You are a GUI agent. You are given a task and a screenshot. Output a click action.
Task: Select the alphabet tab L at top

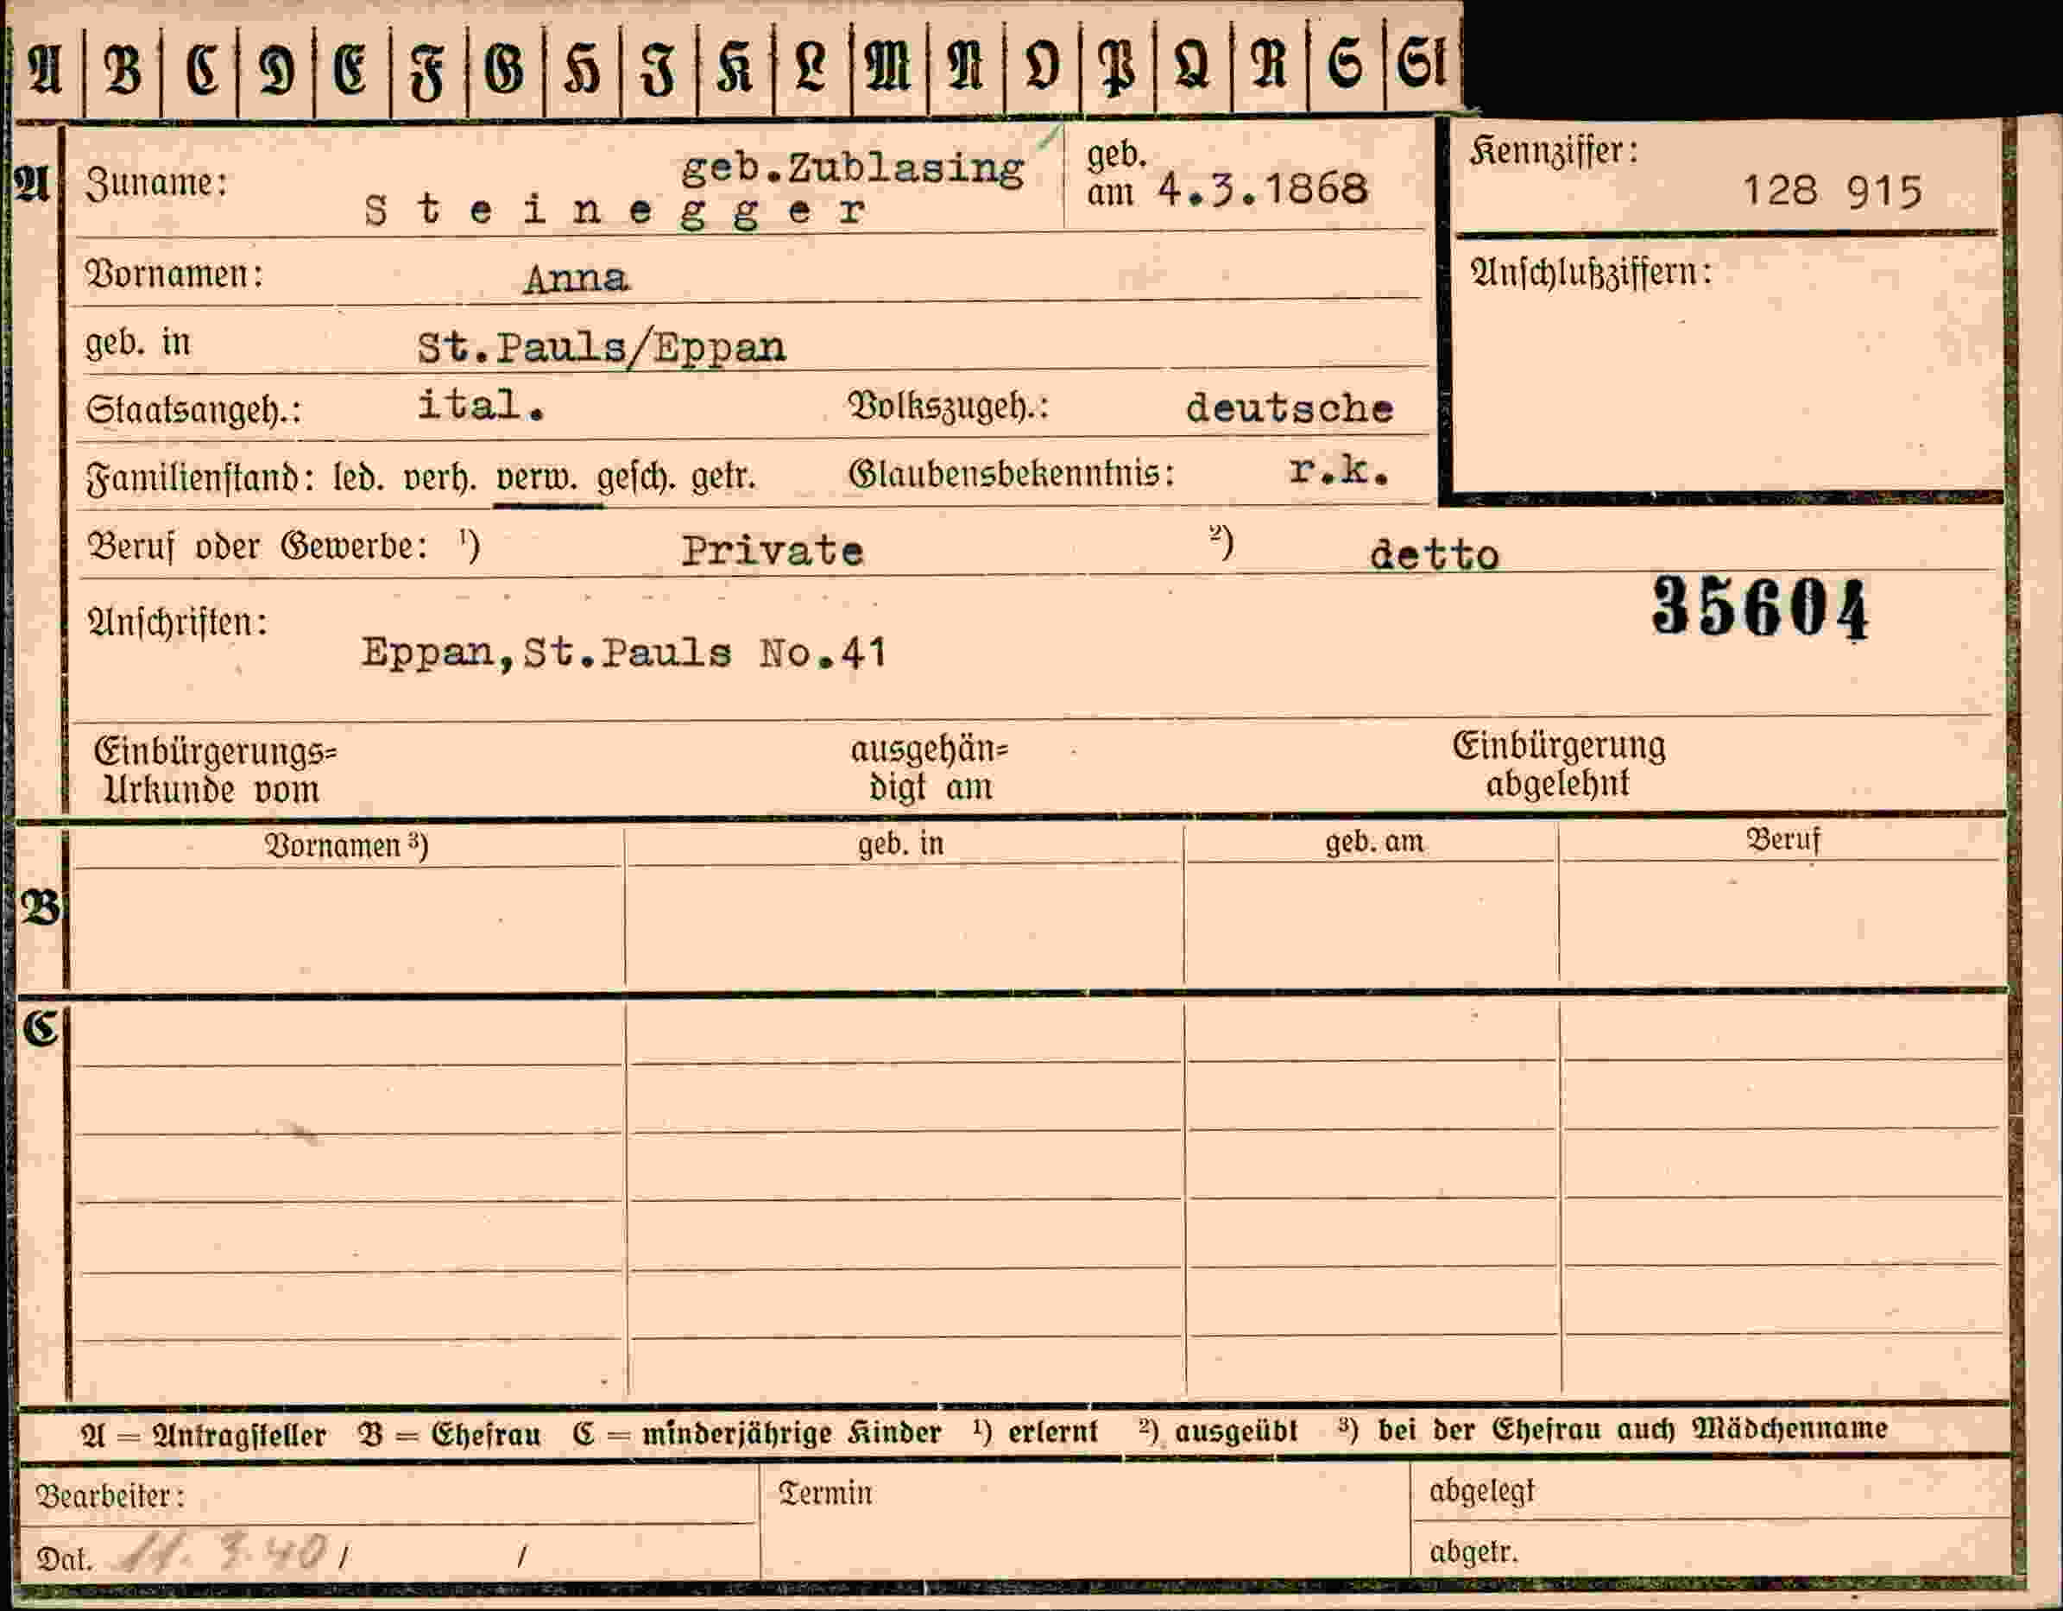pyautogui.click(x=811, y=69)
